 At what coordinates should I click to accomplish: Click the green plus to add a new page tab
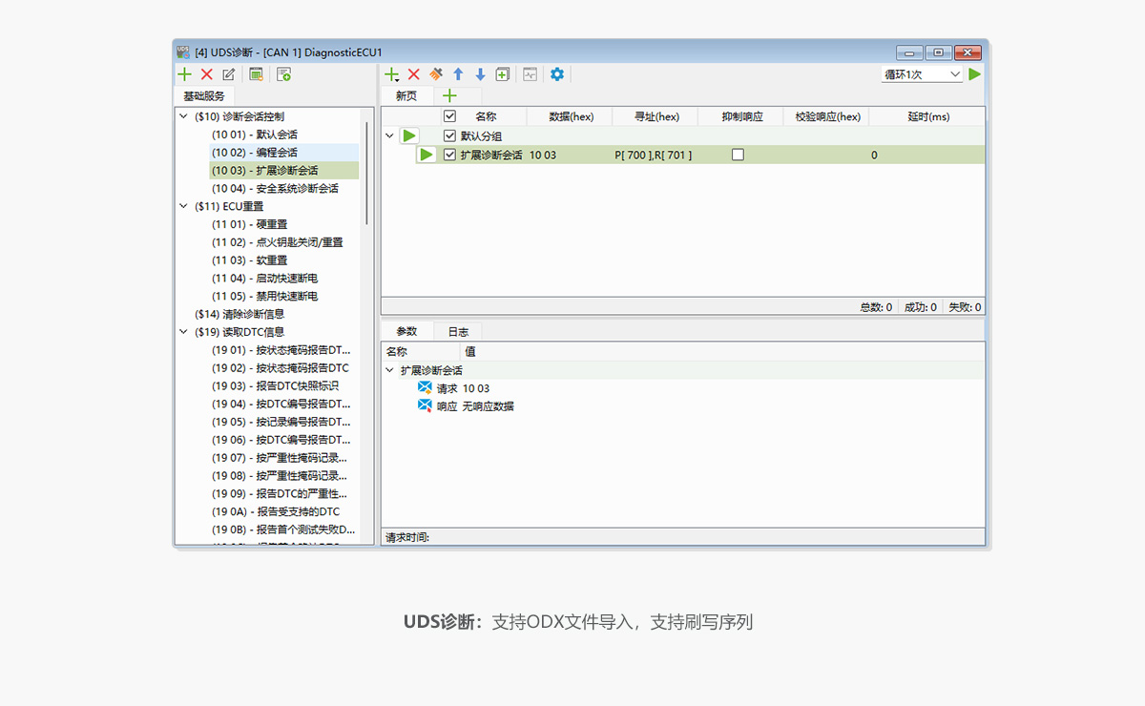(x=449, y=95)
